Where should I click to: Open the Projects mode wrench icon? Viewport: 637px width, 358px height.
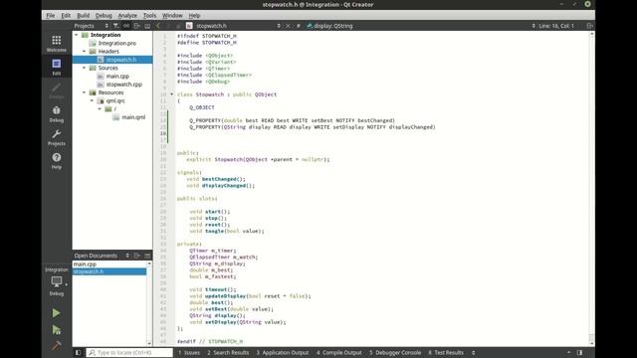click(x=56, y=137)
